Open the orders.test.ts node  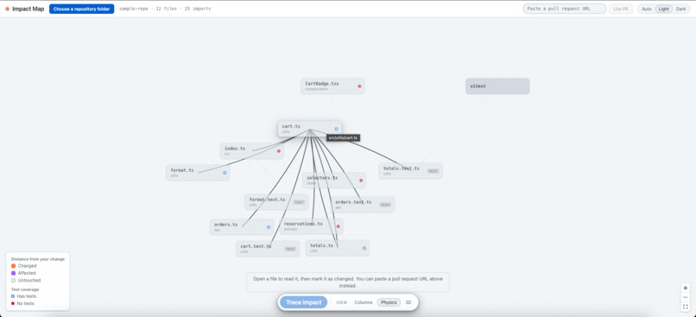click(x=363, y=205)
